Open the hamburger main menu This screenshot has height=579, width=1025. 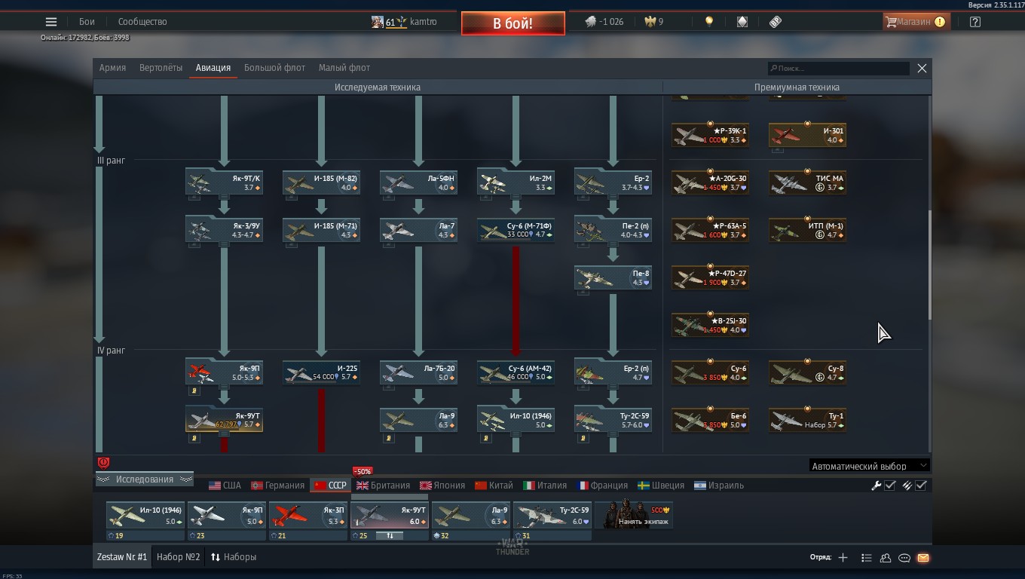(x=51, y=22)
